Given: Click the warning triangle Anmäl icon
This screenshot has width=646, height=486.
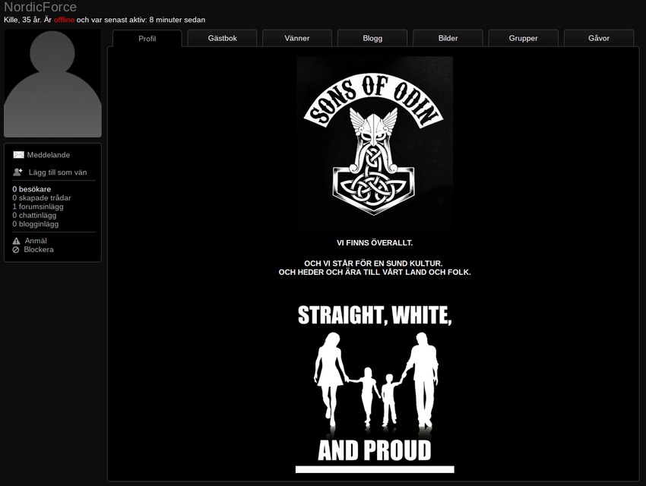Looking at the screenshot, I should coord(16,241).
